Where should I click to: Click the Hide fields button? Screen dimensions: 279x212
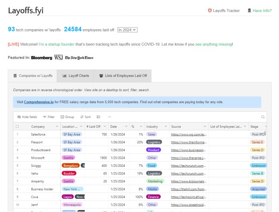pyautogui.click(x=27, y=117)
